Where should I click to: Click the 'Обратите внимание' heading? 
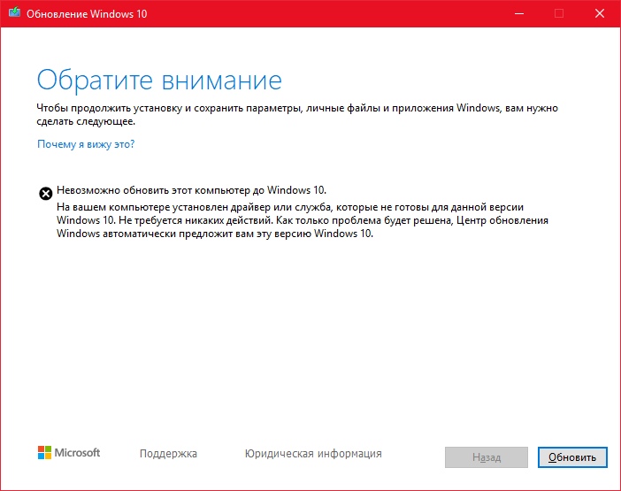tap(159, 81)
